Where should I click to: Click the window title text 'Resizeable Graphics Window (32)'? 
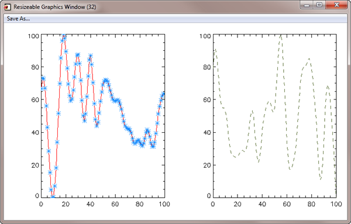(x=55, y=7)
